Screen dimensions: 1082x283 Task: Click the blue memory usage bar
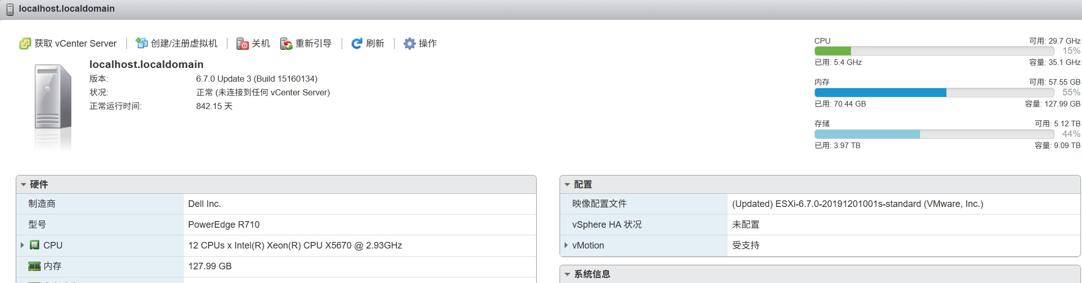880,93
